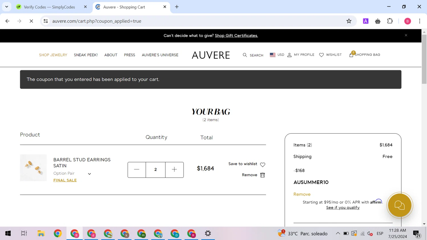Open the Chrome three-dot menu
427x240 pixels.
click(x=420, y=21)
